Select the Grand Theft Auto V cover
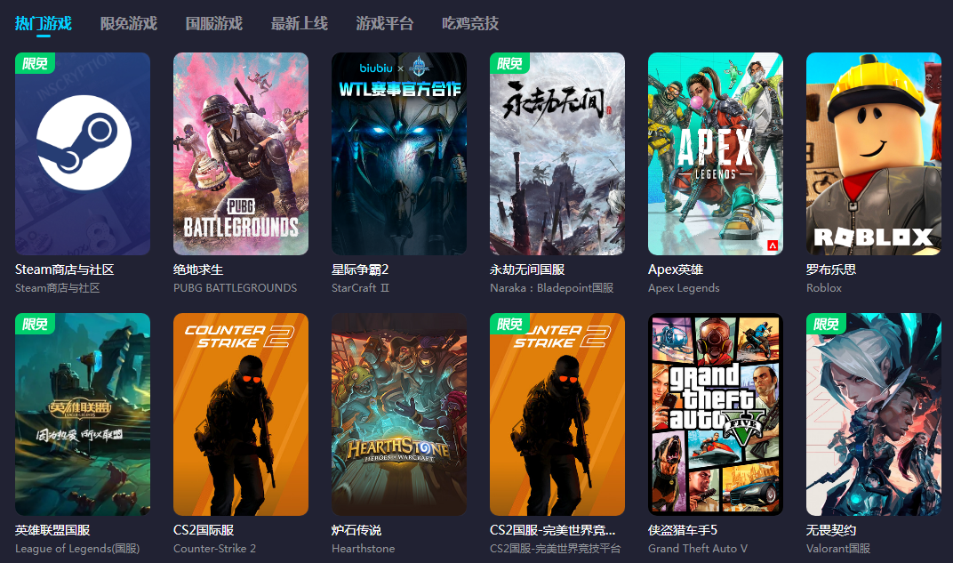The height and width of the screenshot is (563, 953). [716, 414]
